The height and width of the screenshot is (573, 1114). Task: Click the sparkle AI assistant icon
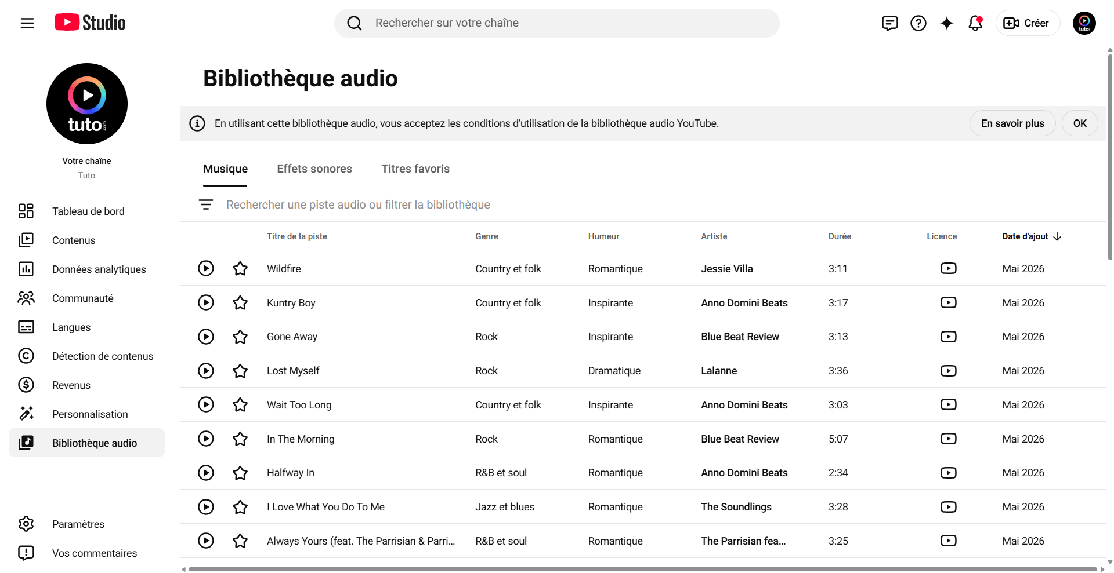click(x=946, y=23)
